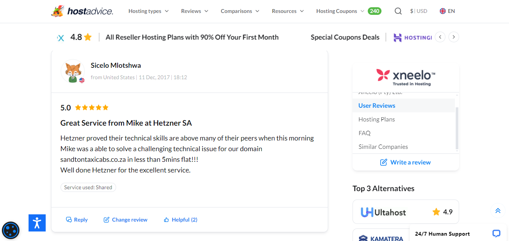Expand Hosting Coupons menu

[x=340, y=11]
